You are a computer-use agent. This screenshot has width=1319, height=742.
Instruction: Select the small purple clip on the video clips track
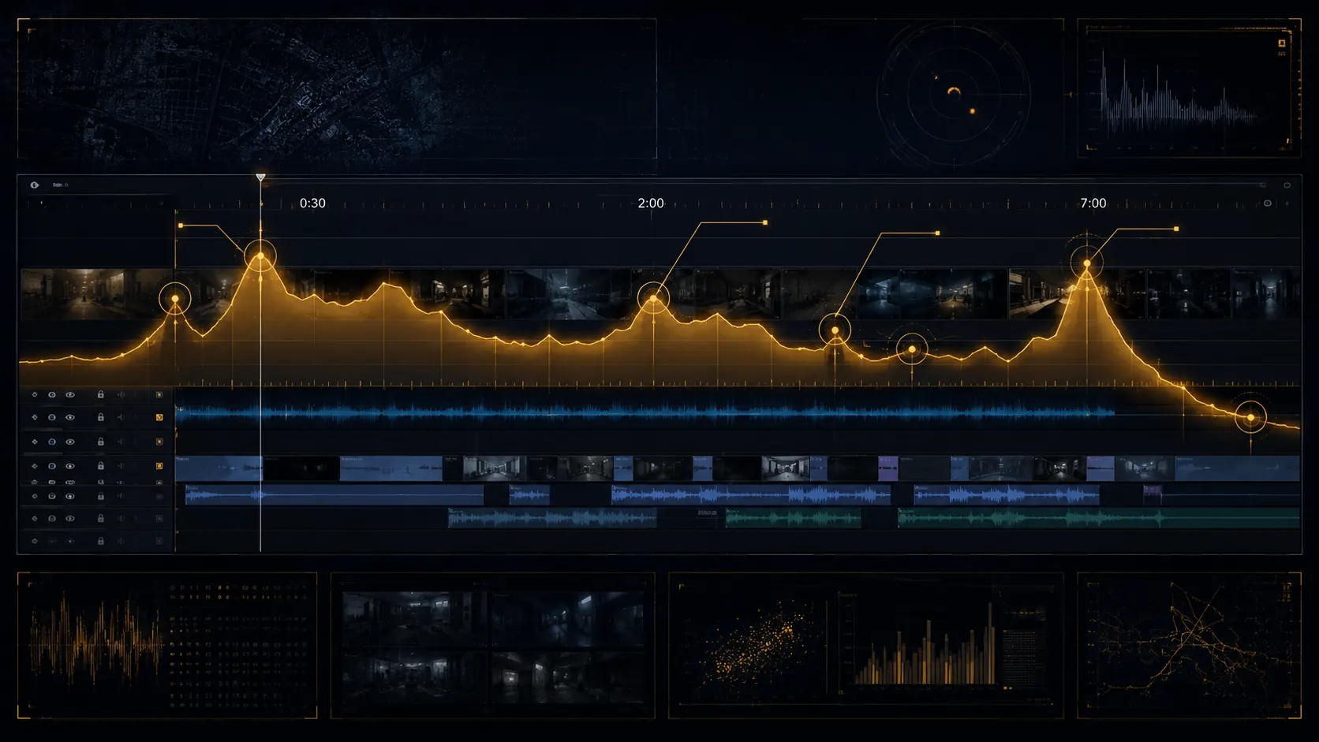[x=887, y=468]
